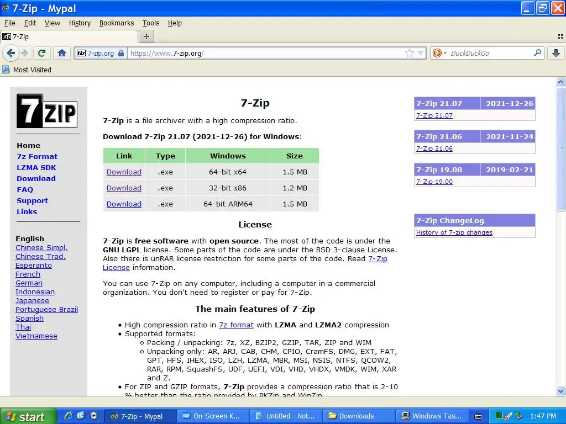Open History of 7-zip changes link

tap(454, 232)
